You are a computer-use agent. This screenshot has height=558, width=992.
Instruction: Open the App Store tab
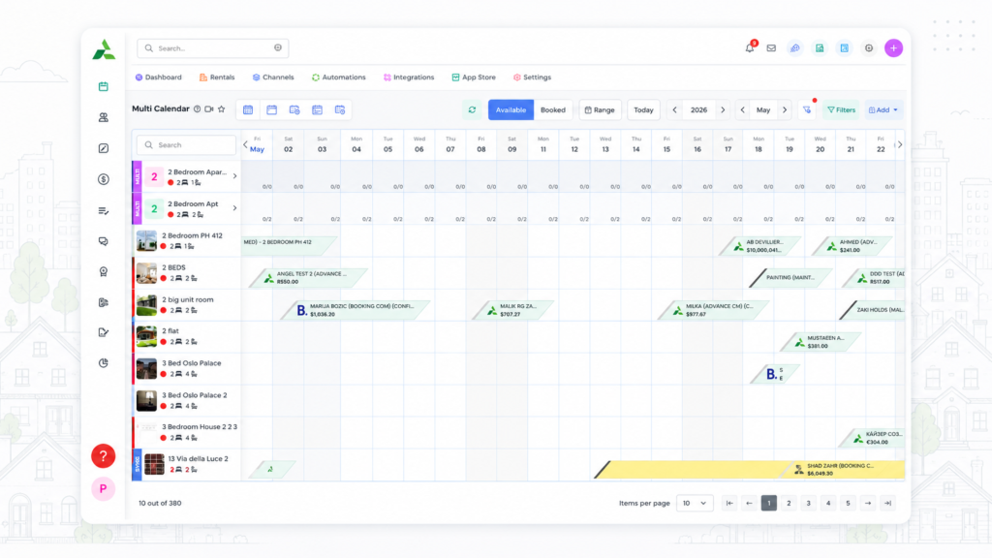click(x=473, y=77)
